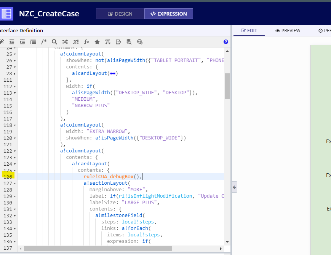Click the vertical scrollbar up arrow
This screenshot has width=331, height=255.
coord(227,51)
